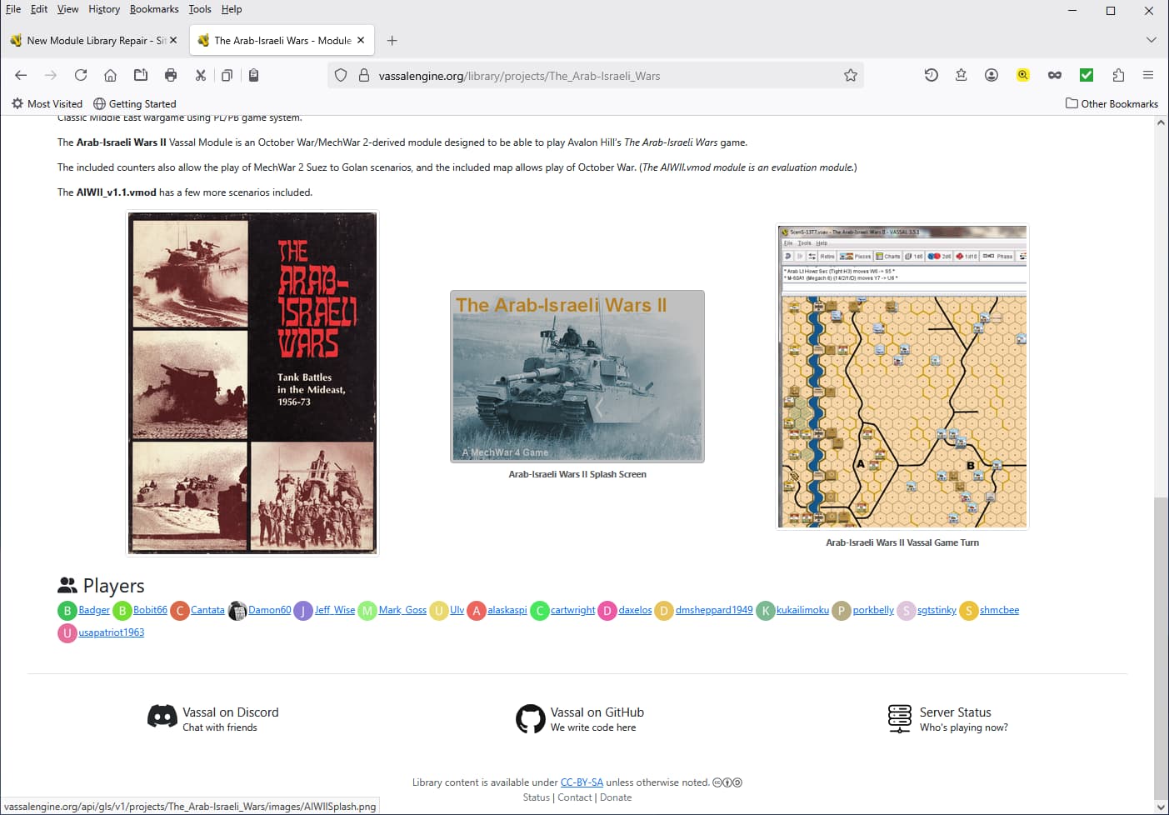The width and height of the screenshot is (1169, 815).
Task: Click the Vassal on Discord icon
Action: (162, 717)
